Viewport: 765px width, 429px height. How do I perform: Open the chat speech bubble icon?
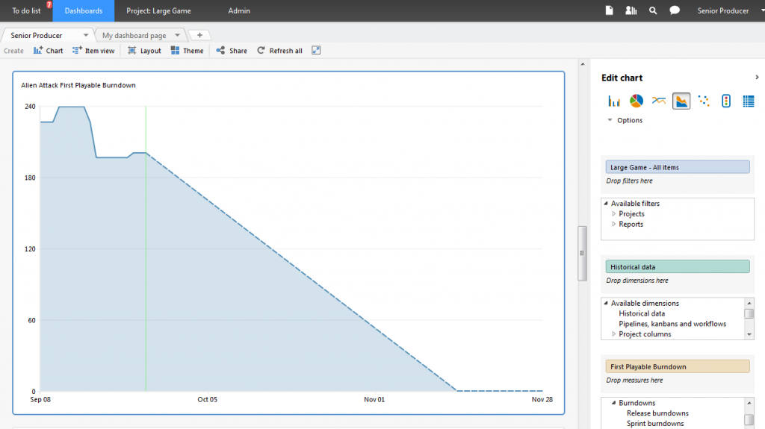[675, 10]
